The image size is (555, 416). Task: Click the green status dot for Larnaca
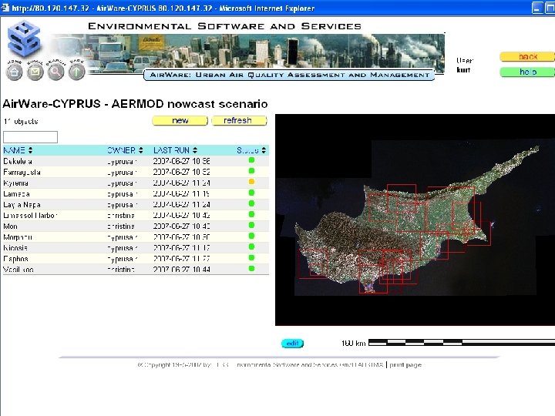pos(251,193)
